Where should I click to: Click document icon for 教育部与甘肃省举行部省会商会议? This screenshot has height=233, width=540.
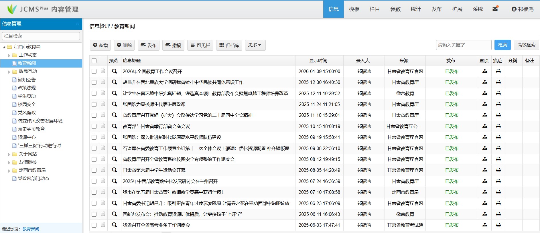point(103,126)
